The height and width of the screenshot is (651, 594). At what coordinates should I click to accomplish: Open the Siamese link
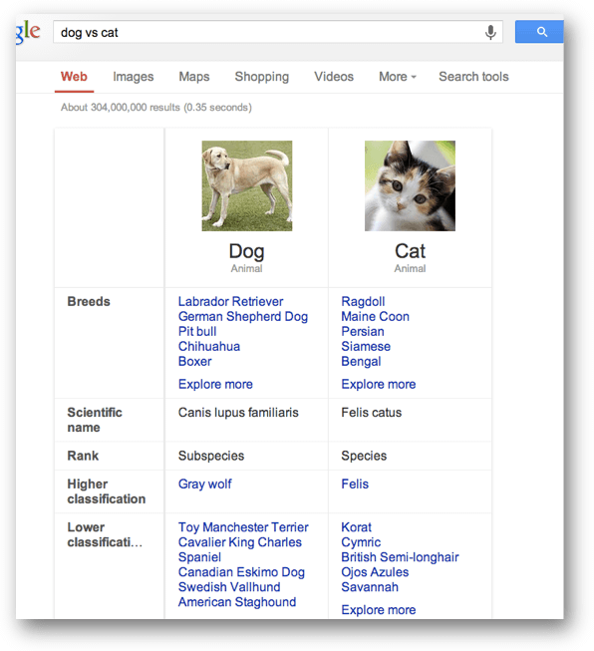[x=366, y=346]
